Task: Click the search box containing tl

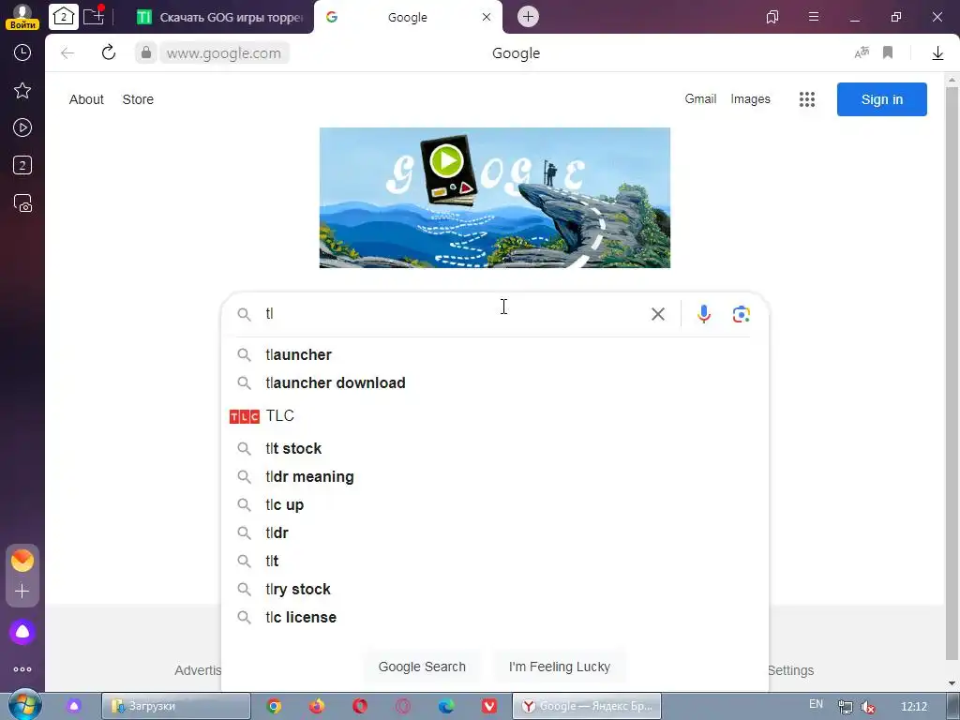Action: click(x=453, y=314)
